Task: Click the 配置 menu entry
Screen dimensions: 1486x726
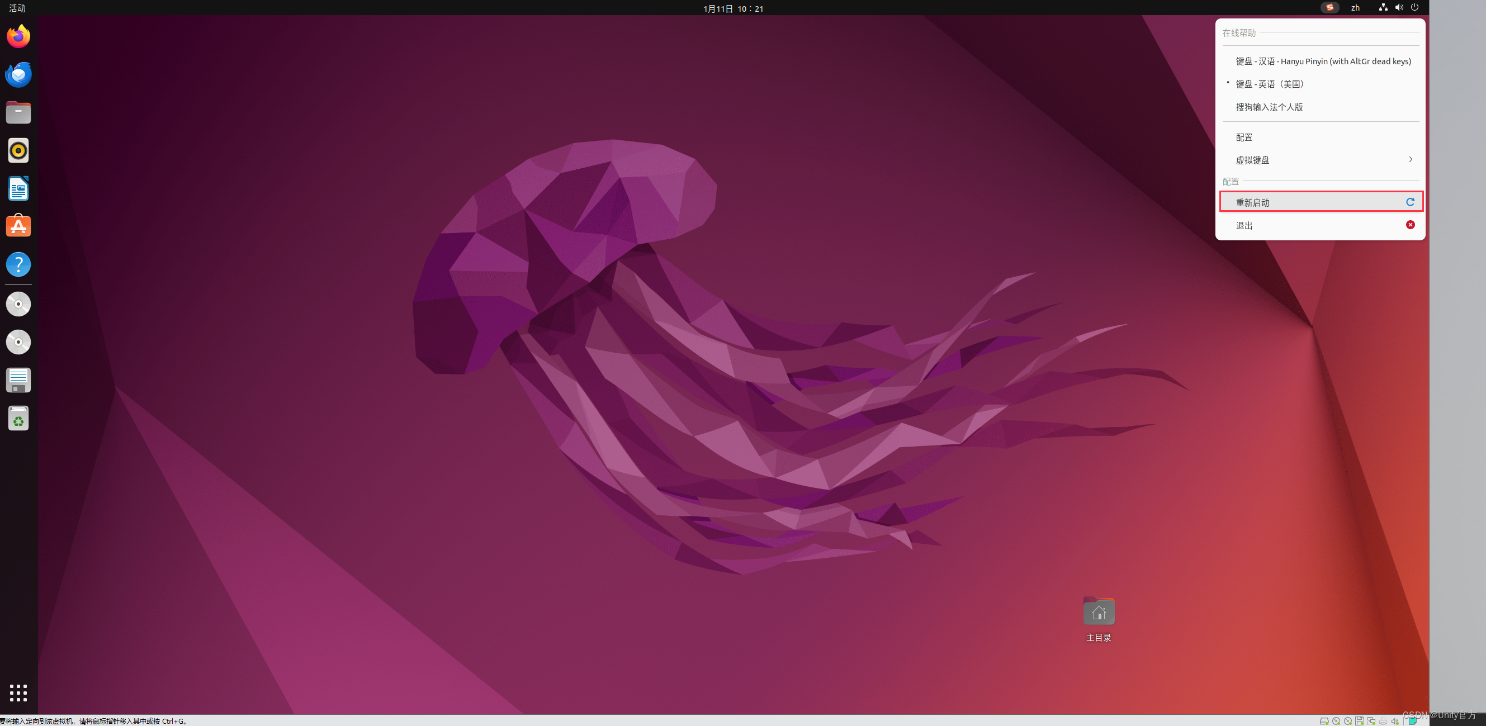Action: pyautogui.click(x=1244, y=137)
